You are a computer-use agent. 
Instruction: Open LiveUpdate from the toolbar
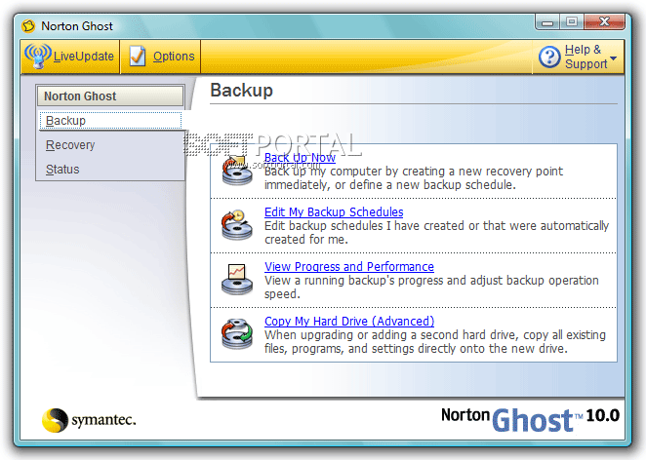tap(70, 57)
